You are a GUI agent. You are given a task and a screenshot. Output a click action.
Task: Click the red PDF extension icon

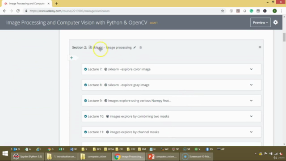click(x=238, y=11)
